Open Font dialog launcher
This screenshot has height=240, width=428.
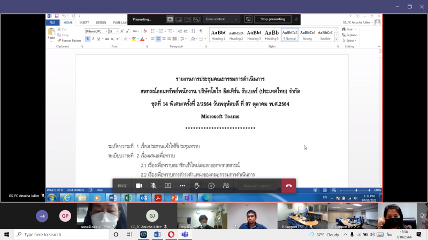[147, 46]
